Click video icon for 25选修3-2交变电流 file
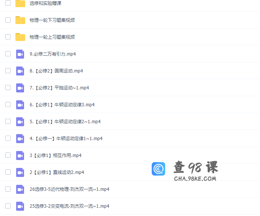This screenshot has height=216, width=260. (x=20, y=206)
